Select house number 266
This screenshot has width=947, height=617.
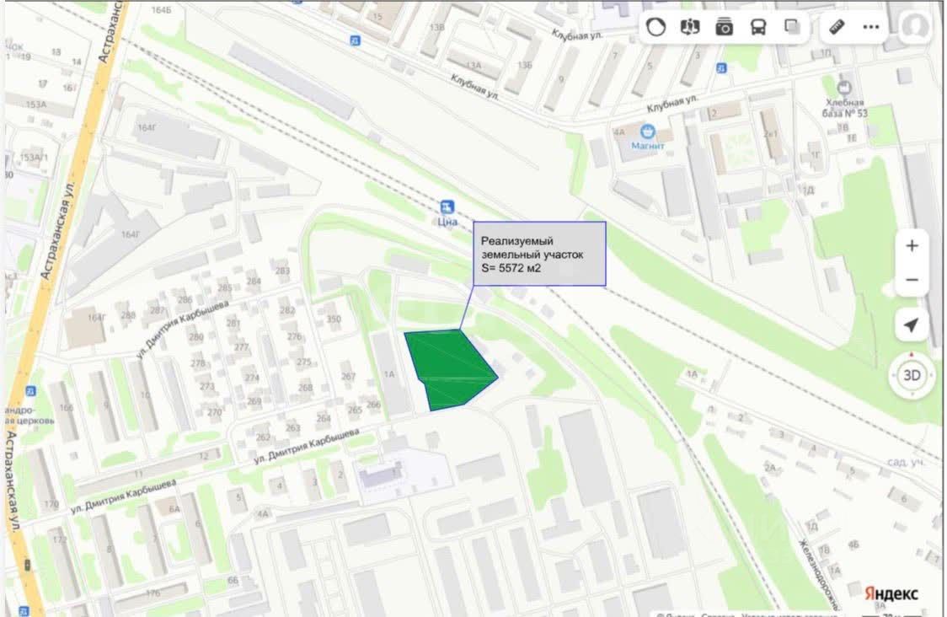coord(373,405)
